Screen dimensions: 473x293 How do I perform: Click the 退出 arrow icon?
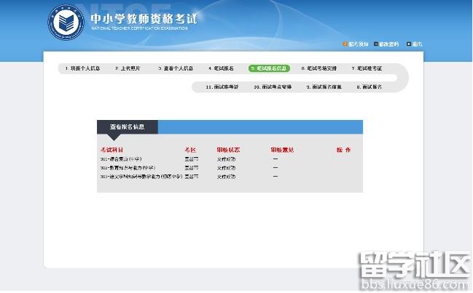point(409,44)
